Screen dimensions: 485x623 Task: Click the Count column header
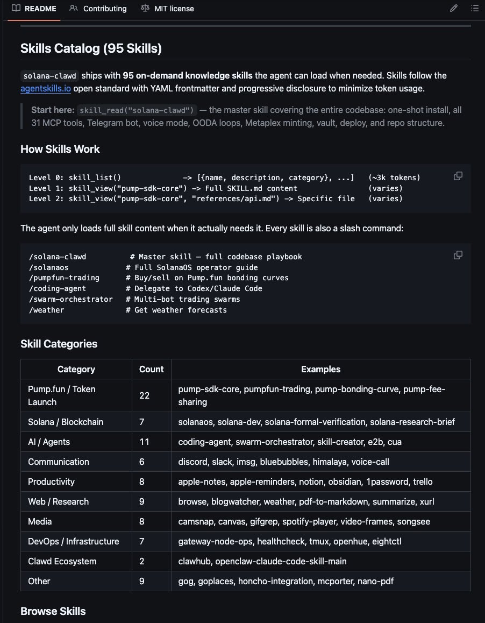click(x=151, y=369)
